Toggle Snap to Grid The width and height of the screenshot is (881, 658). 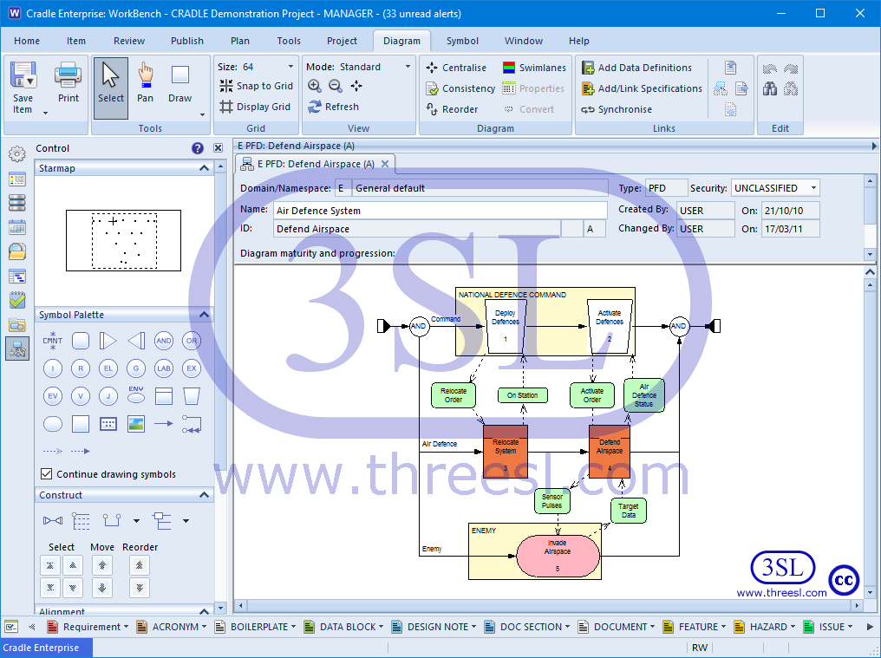coord(257,86)
